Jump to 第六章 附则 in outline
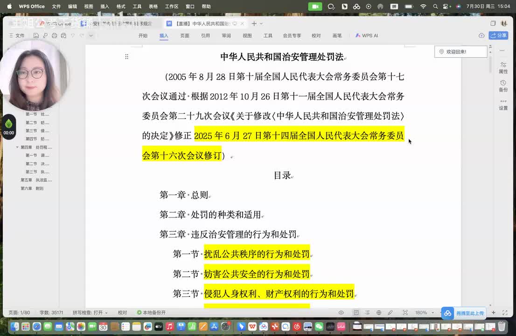 click(x=32, y=188)
